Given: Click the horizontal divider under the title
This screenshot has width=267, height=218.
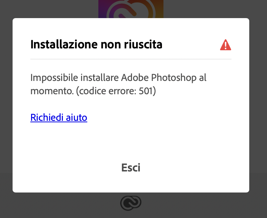Looking at the screenshot, I should [131, 59].
